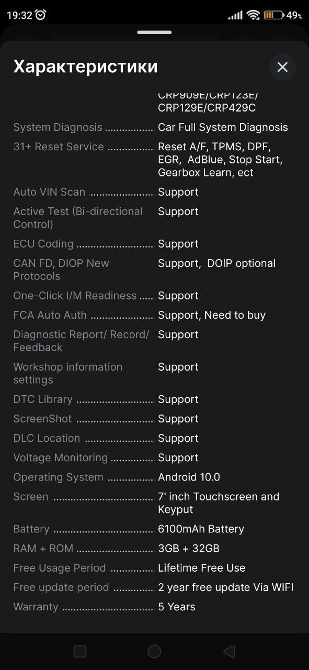Viewport: 309px width, 670px height.
Task: Close the Характеристики sheet with X
Action: pos(282,67)
